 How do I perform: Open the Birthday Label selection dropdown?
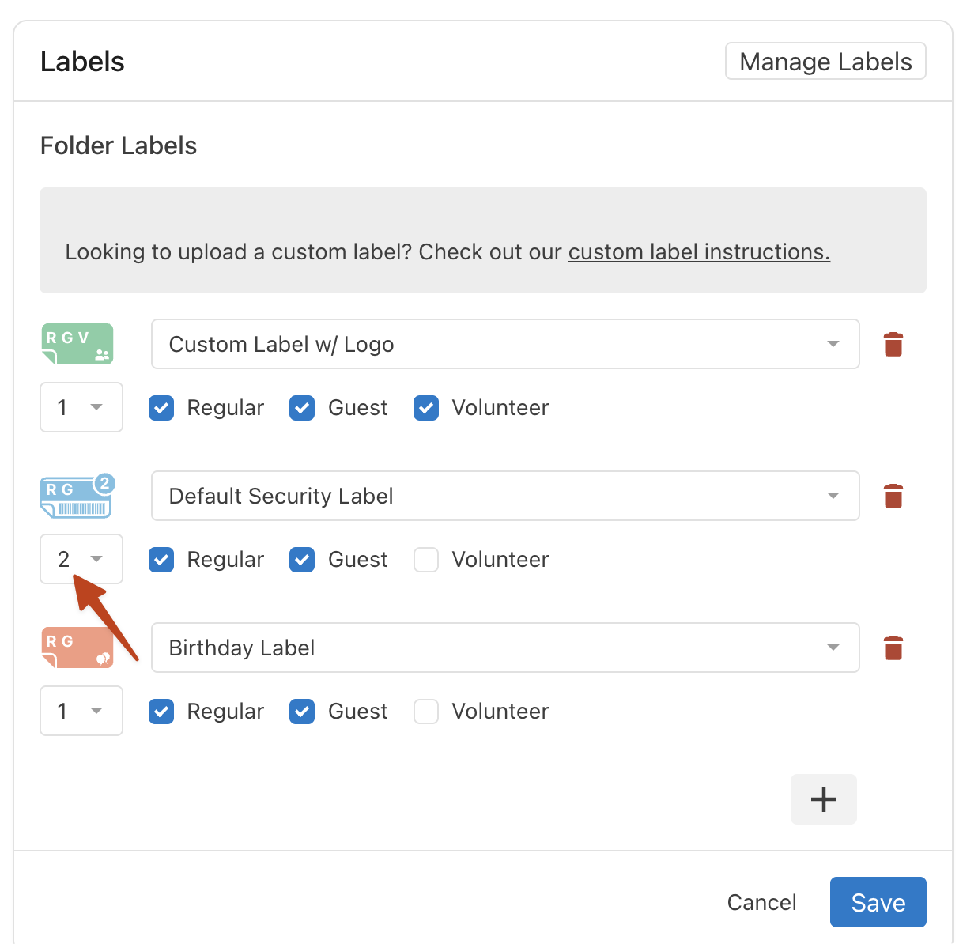833,648
